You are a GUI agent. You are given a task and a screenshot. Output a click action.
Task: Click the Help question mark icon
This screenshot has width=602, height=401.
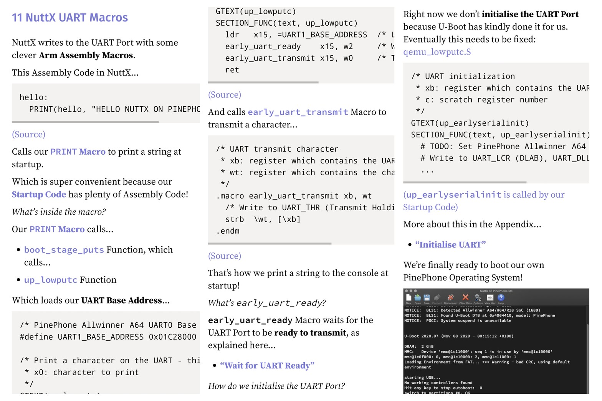[501, 298]
